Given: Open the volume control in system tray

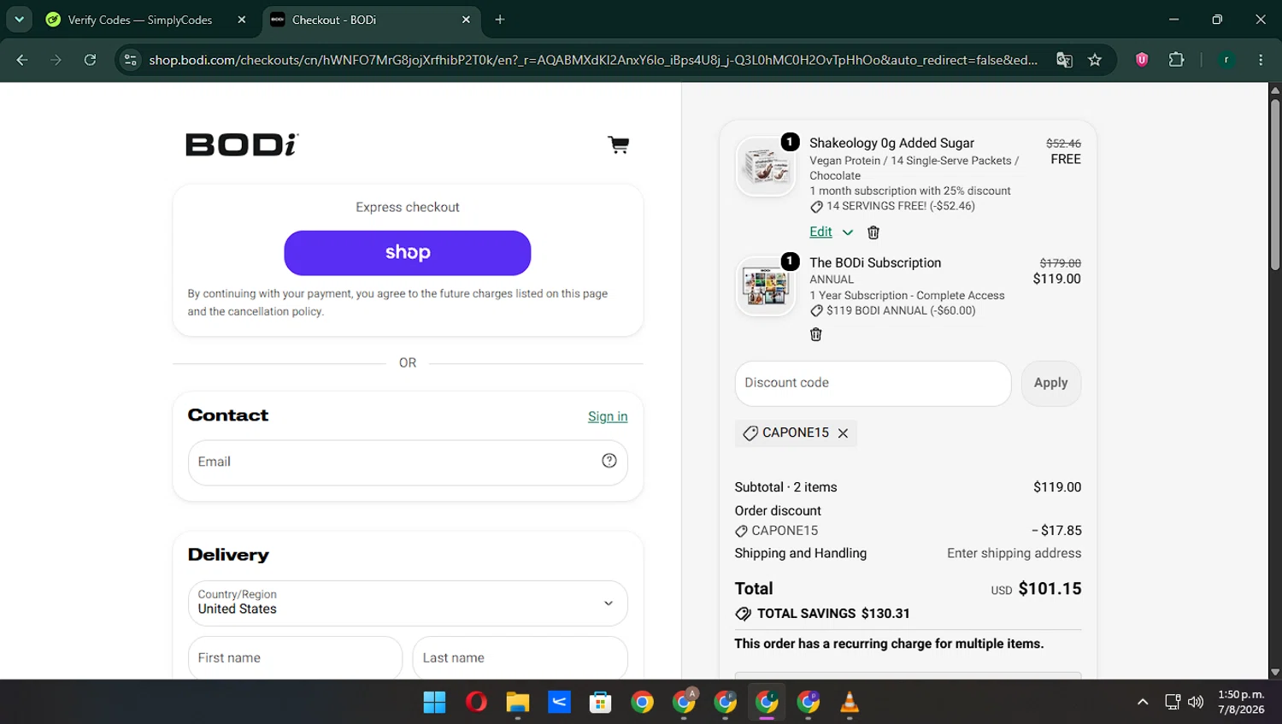Looking at the screenshot, I should pyautogui.click(x=1196, y=703).
